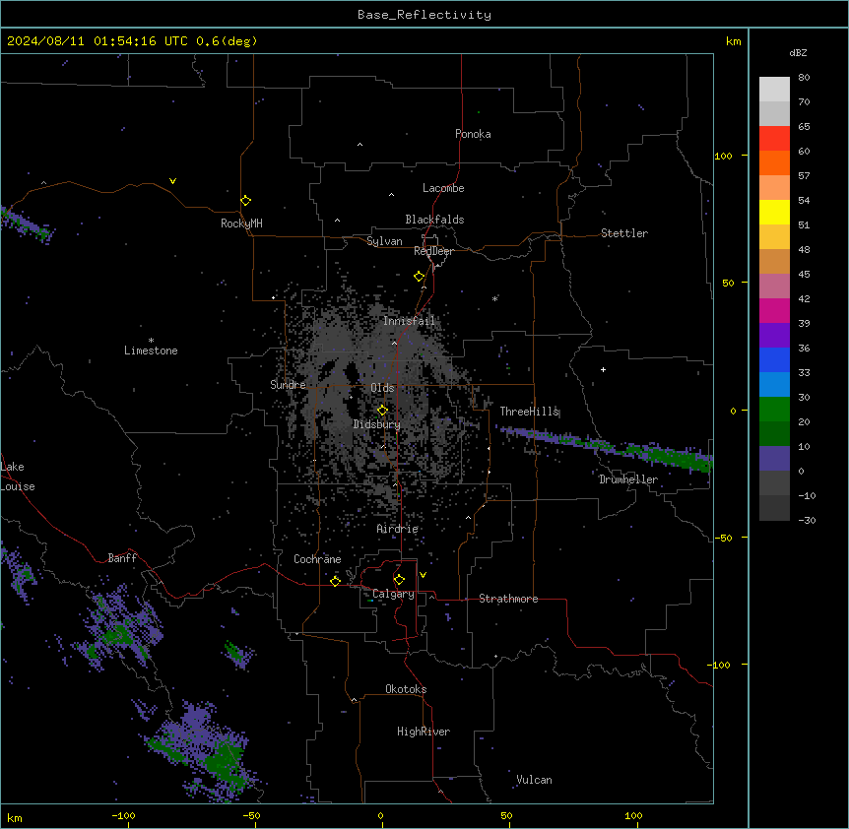Click the yellow diamond marker below RedDeer
The image size is (849, 829).
coord(420,277)
